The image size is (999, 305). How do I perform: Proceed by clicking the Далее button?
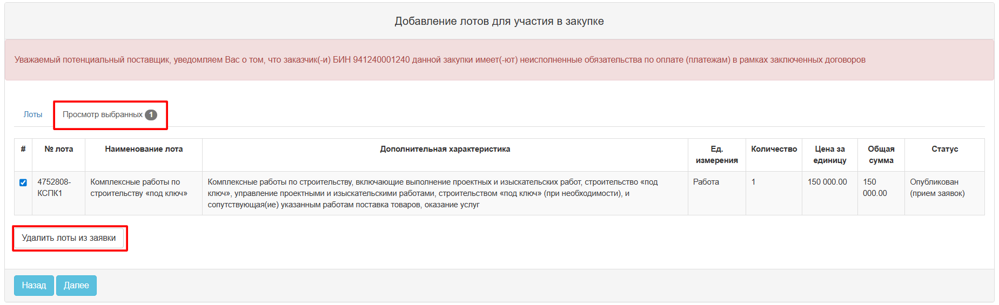(76, 286)
